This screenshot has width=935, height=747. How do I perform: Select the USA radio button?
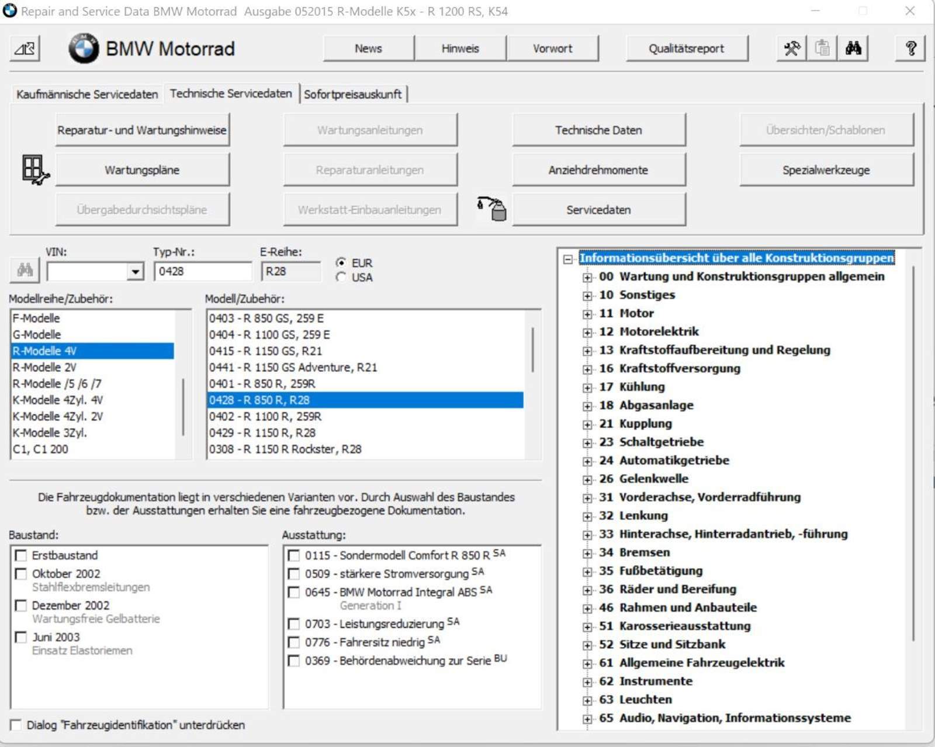pyautogui.click(x=341, y=277)
